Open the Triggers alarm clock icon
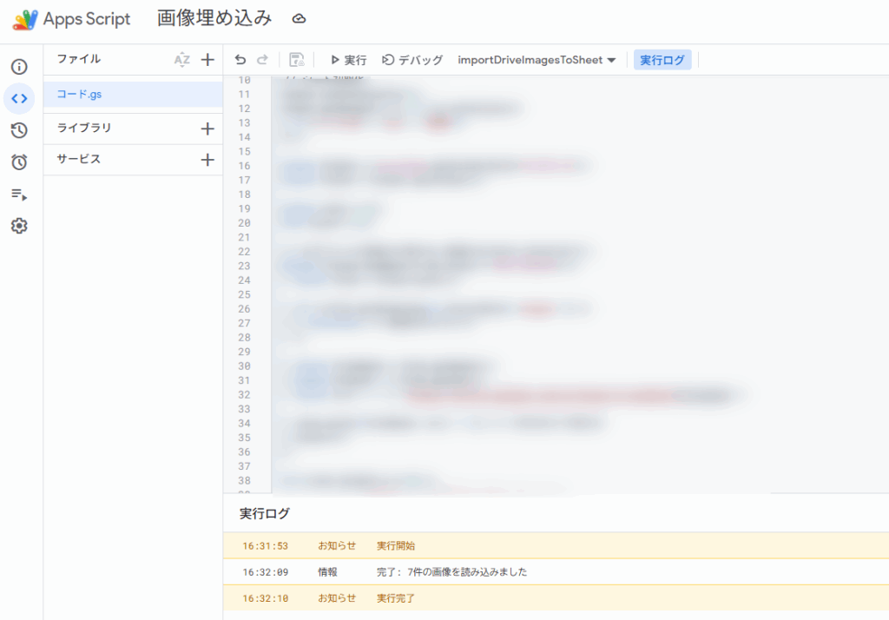Viewport: 889px width, 620px height. point(19,162)
